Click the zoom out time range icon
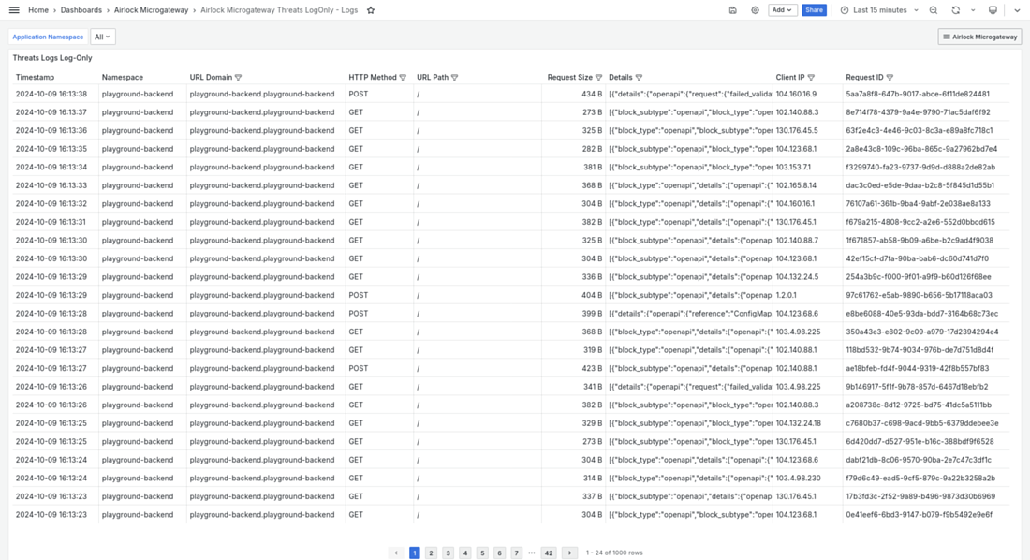The height and width of the screenshot is (560, 1030). 934,10
